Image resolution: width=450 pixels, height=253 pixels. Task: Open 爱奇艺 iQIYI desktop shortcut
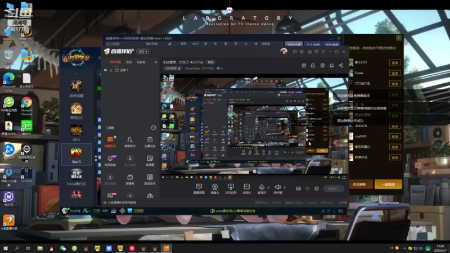26,128
